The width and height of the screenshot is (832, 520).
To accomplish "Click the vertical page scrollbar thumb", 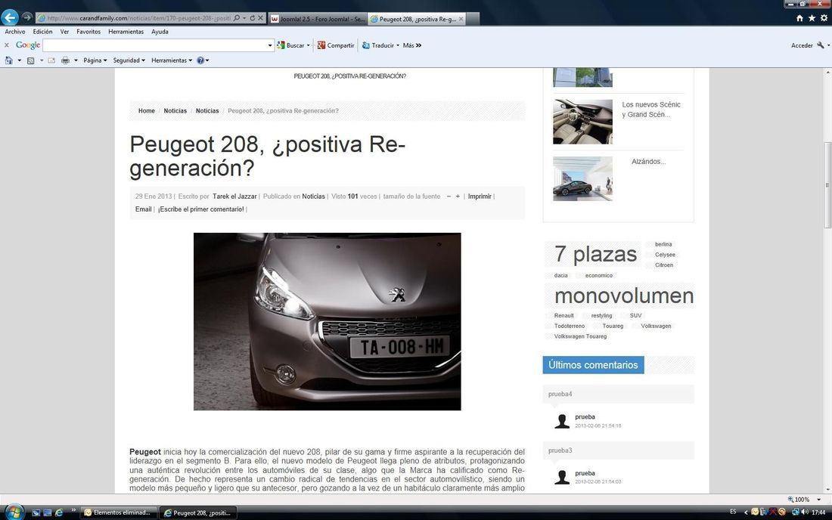I will tap(827, 185).
